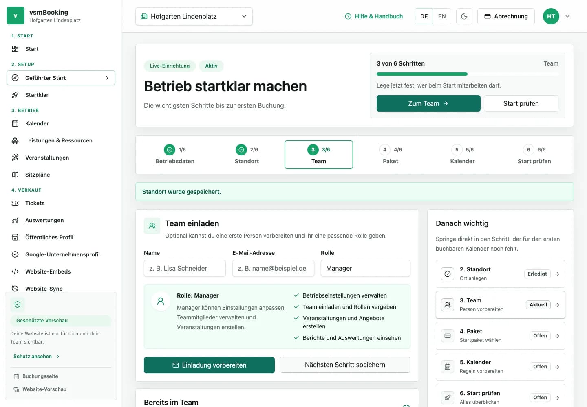Open the Rolle Manager dropdown
This screenshot has width=587, height=407.
(x=366, y=268)
